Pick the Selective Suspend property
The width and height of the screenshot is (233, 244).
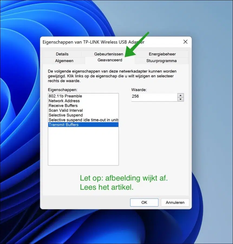click(x=83, y=115)
